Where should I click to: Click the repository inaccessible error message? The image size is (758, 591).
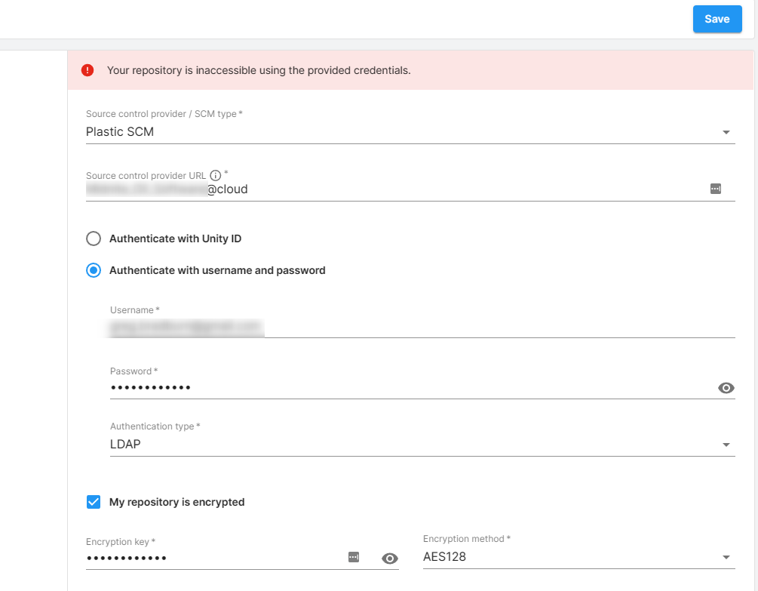(x=259, y=70)
